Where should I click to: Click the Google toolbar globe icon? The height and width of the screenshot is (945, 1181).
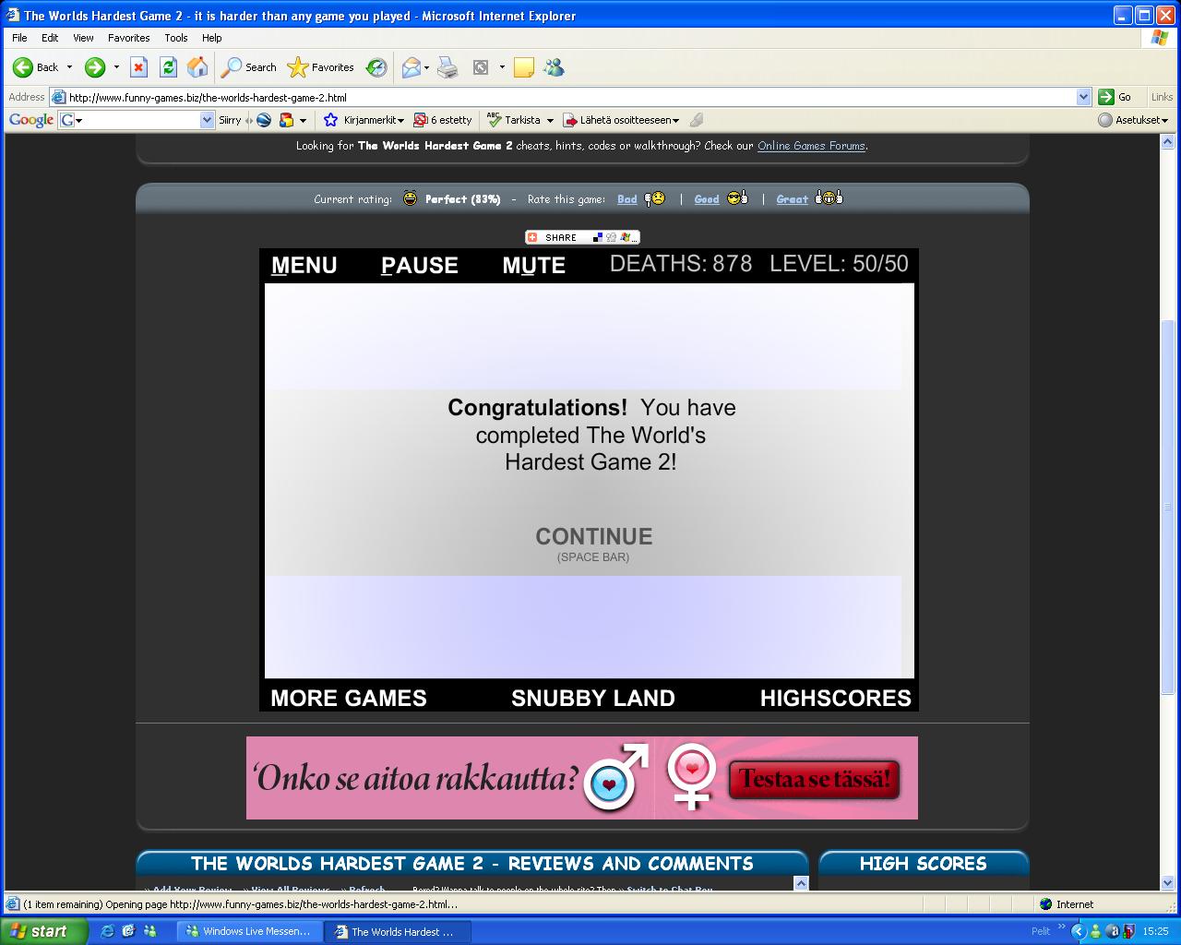point(264,120)
